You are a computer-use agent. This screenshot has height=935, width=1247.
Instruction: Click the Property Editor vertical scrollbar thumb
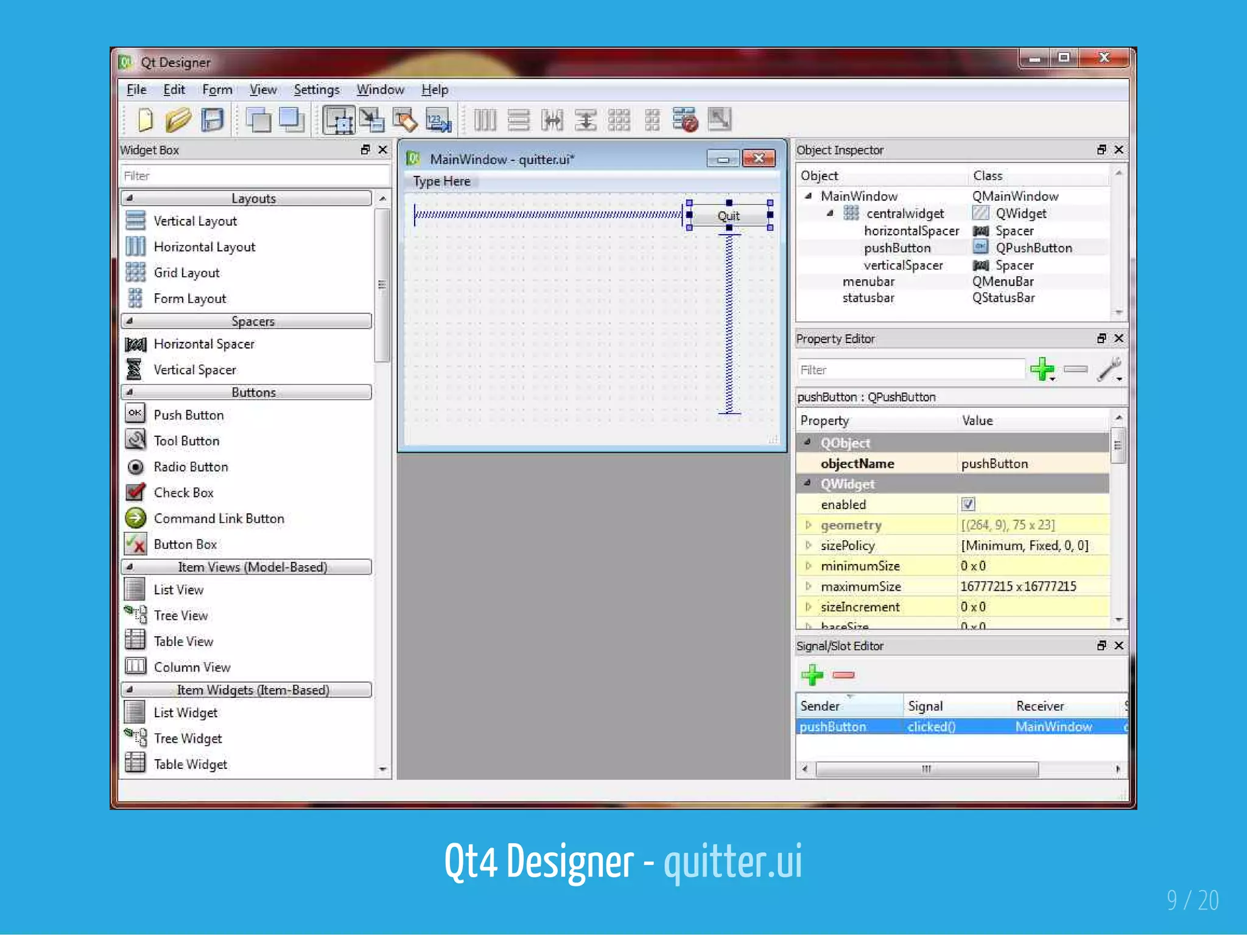tap(1118, 445)
